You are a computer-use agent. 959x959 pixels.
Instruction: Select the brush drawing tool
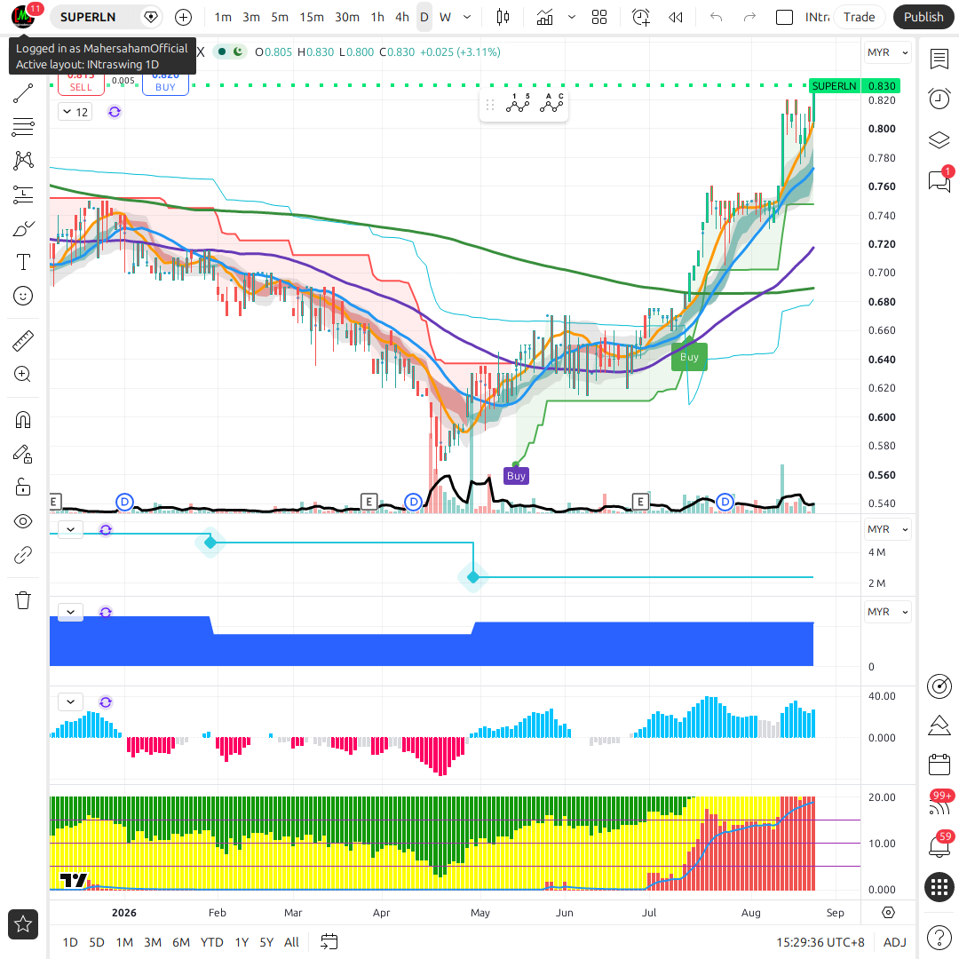(x=22, y=229)
